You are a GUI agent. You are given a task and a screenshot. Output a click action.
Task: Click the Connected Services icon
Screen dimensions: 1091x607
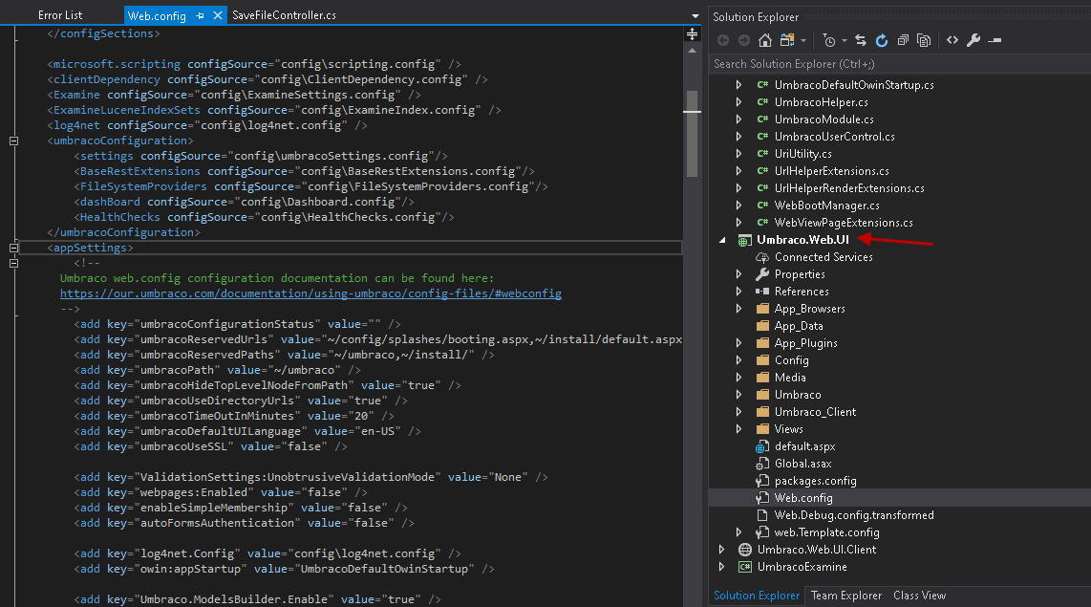[x=762, y=257]
